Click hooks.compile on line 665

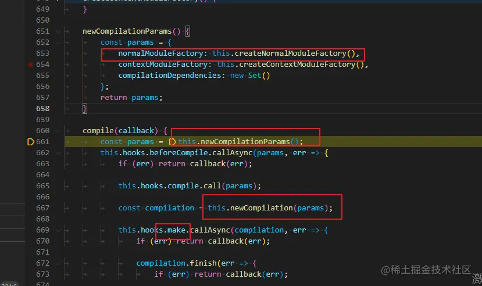click(x=169, y=186)
